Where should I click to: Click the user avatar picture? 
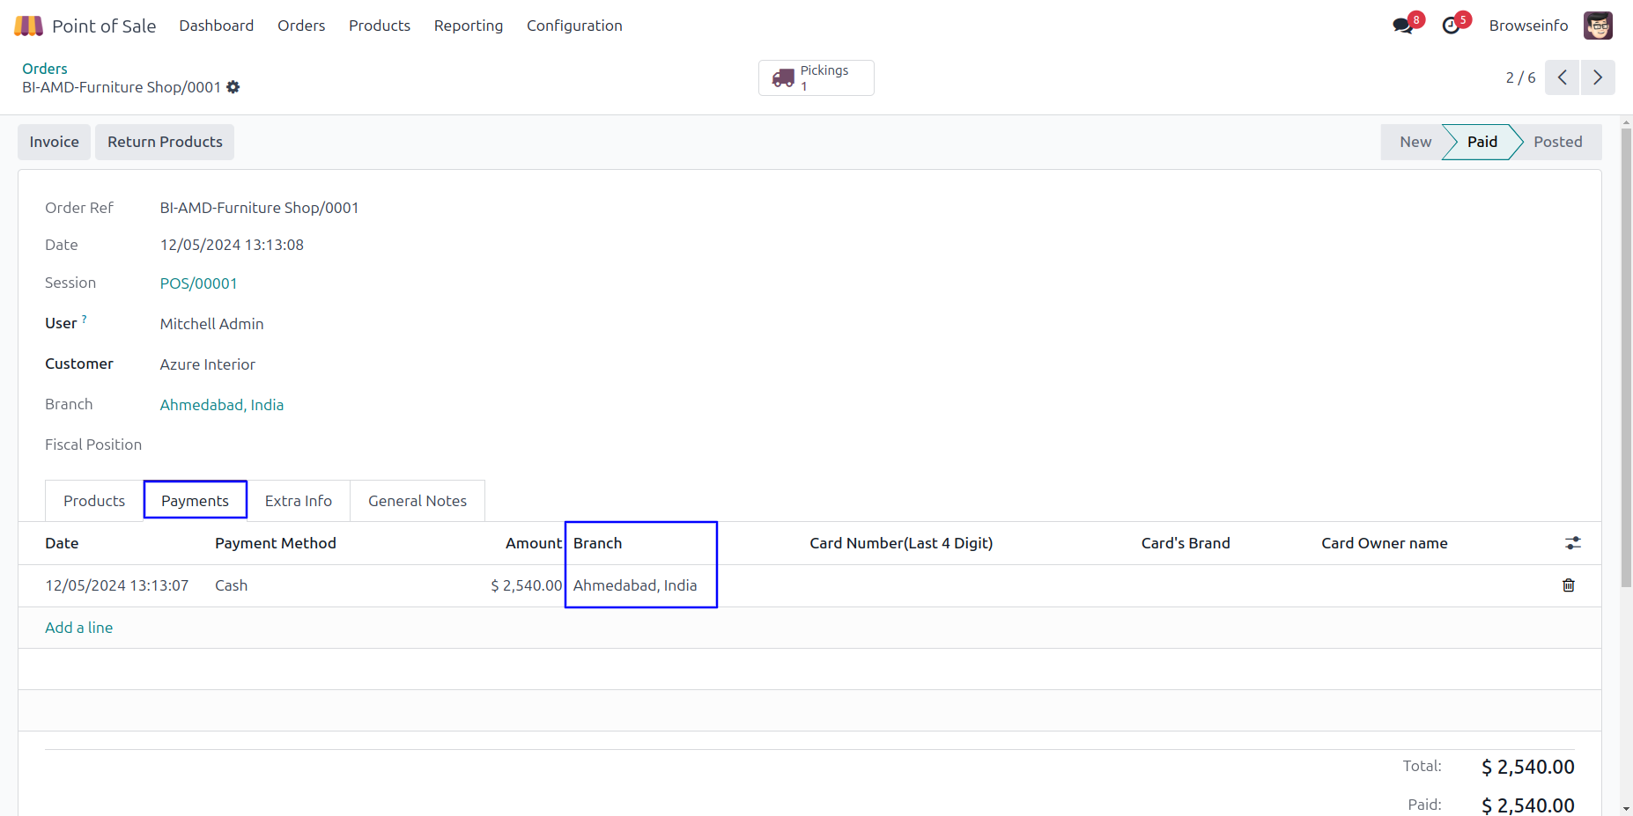(1598, 26)
